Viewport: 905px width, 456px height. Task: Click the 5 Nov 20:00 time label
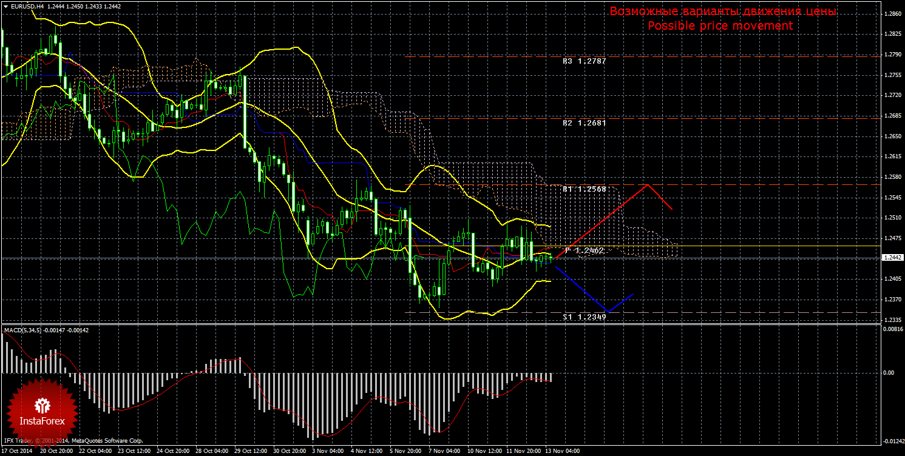[x=405, y=451]
